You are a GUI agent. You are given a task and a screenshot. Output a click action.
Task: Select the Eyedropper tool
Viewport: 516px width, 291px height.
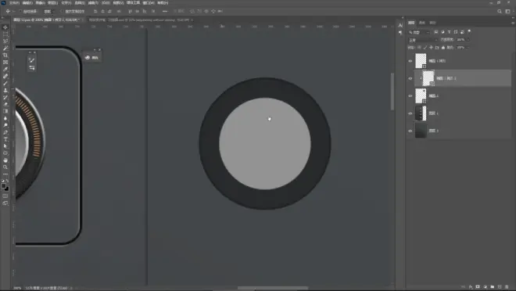5,69
